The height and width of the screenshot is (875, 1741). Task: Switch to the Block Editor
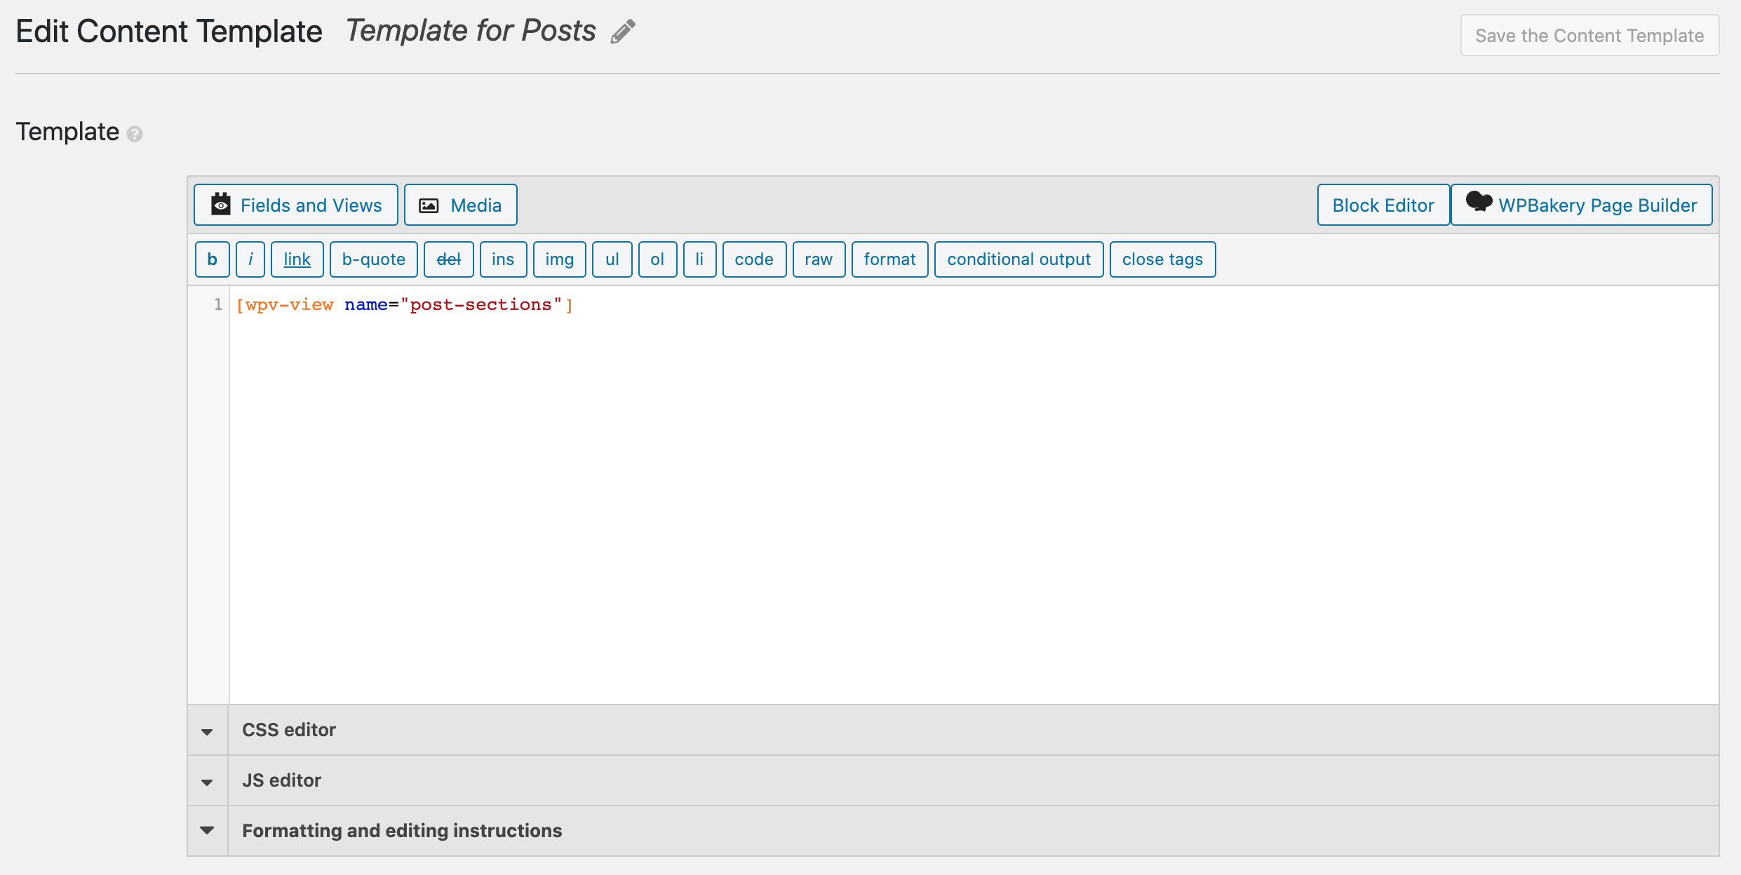[x=1383, y=205]
